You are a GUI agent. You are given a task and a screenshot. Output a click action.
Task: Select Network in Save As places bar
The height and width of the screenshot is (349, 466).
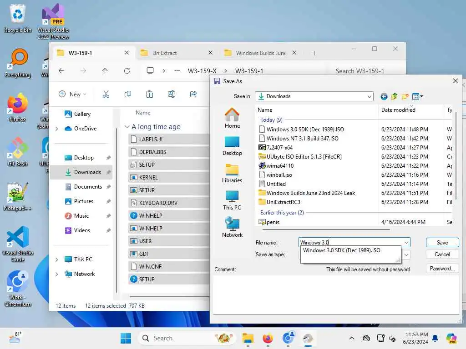pyautogui.click(x=232, y=227)
